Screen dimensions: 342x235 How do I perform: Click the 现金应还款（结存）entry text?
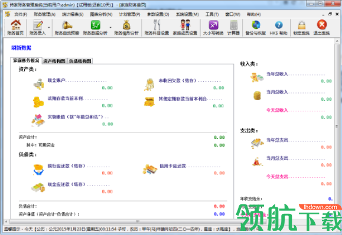pos(67,184)
